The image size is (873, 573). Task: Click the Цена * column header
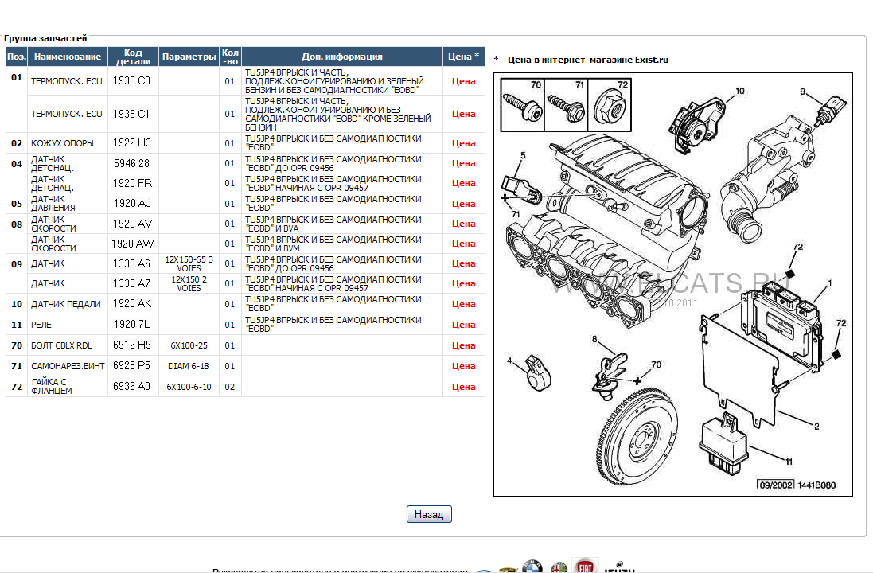(463, 57)
